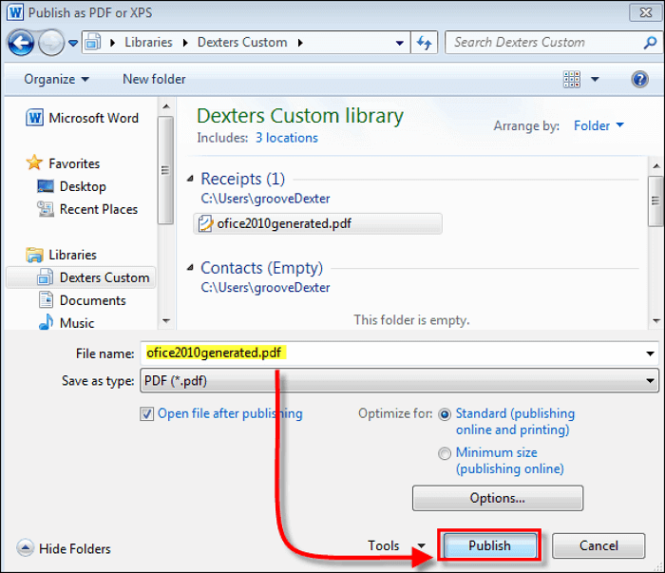Click the Refresh button beside address bar
The width and height of the screenshot is (665, 573).
click(425, 43)
